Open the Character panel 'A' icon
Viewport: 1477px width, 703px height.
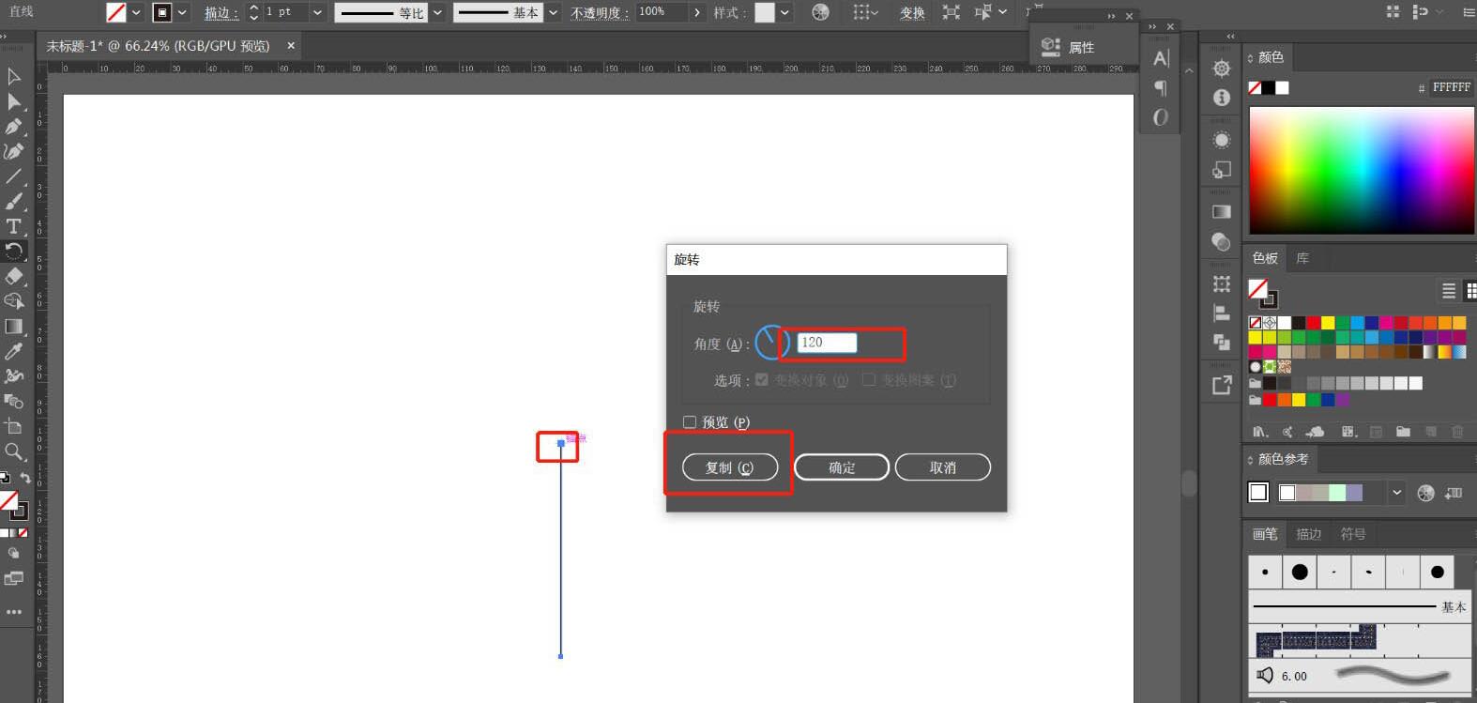1161,58
